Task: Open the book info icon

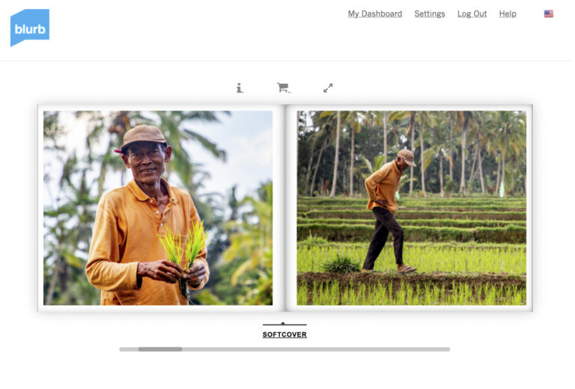Action: [x=240, y=88]
